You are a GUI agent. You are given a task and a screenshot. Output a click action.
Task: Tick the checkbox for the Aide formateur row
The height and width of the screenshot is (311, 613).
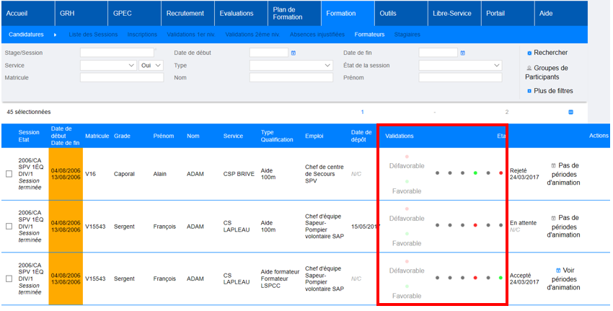click(x=9, y=278)
